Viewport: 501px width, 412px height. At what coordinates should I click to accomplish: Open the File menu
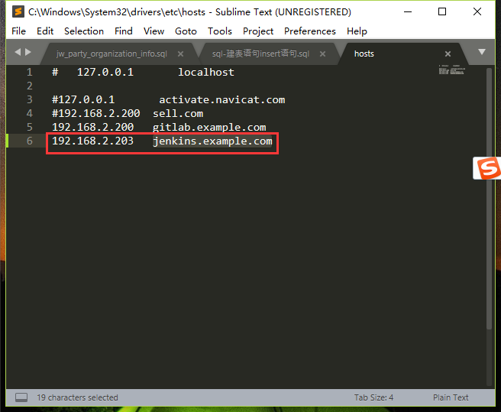[18, 31]
